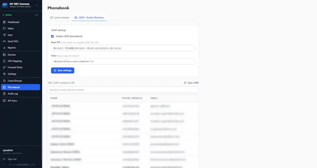This screenshot has width=317, height=168.
Task: Click the Sign out arrow icon
Action: [4, 159]
